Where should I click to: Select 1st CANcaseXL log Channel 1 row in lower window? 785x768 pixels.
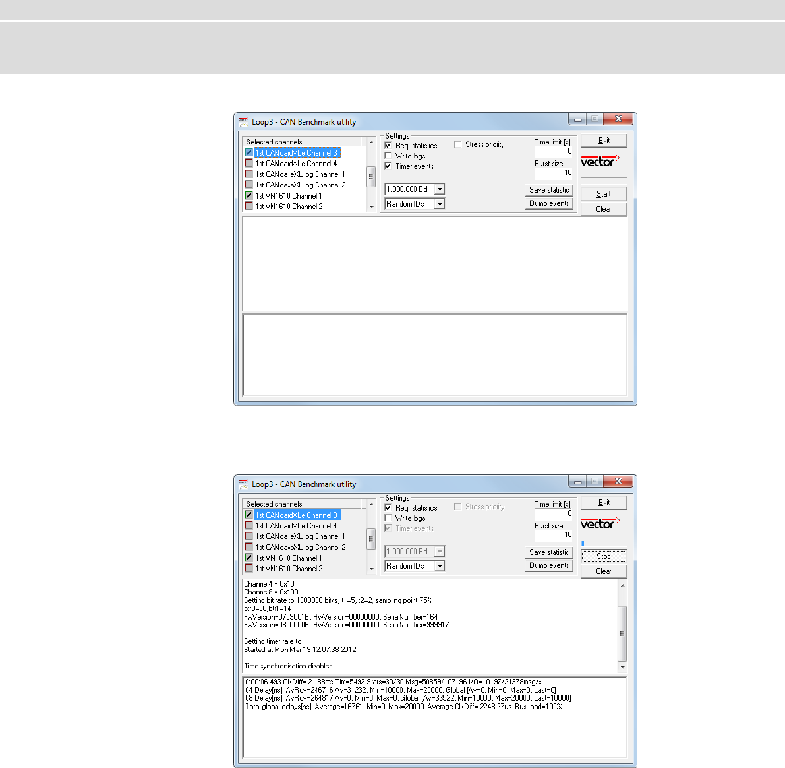coord(300,536)
